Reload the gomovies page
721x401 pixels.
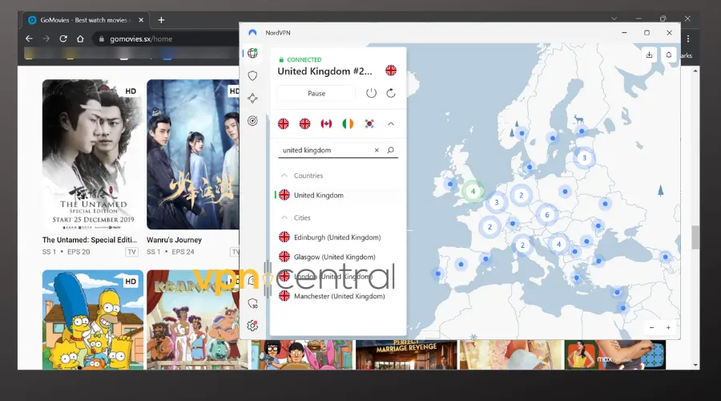(x=63, y=38)
